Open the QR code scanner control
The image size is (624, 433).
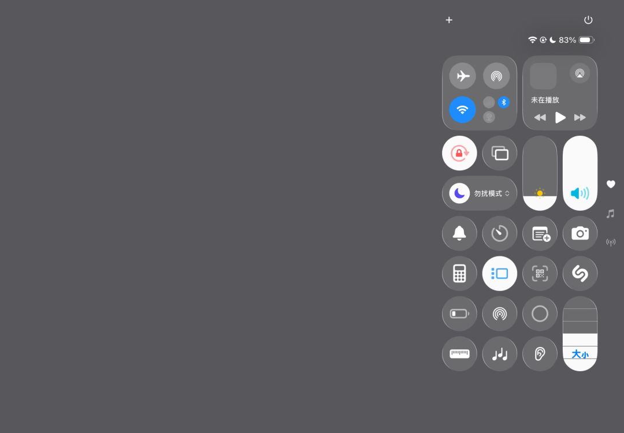coord(540,274)
